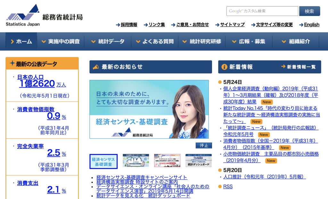The height and width of the screenshot is (199, 328).
Task: Select the 統計ダッシュボード banner thumbnail
Action: [199, 161]
